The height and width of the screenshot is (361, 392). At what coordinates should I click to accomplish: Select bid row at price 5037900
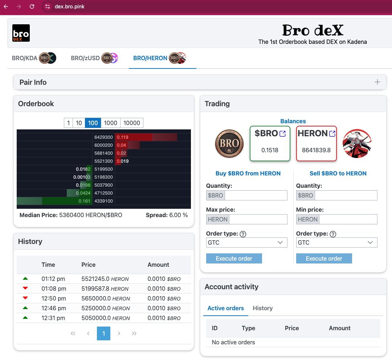(104, 185)
